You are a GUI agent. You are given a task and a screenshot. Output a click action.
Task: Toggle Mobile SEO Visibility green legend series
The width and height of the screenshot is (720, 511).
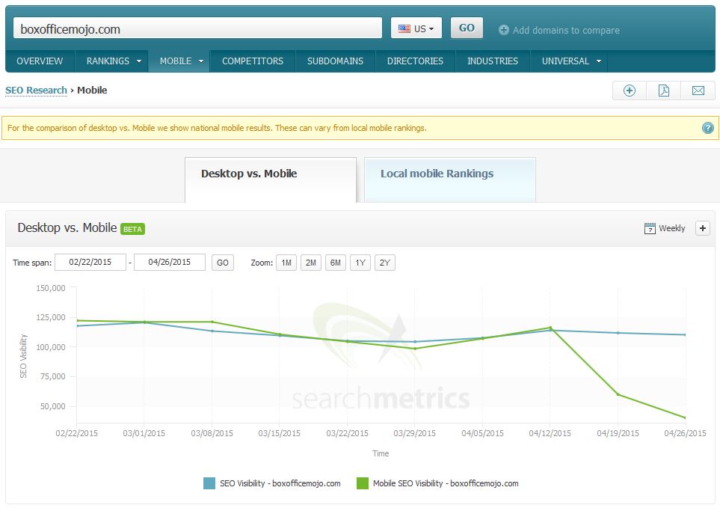363,483
